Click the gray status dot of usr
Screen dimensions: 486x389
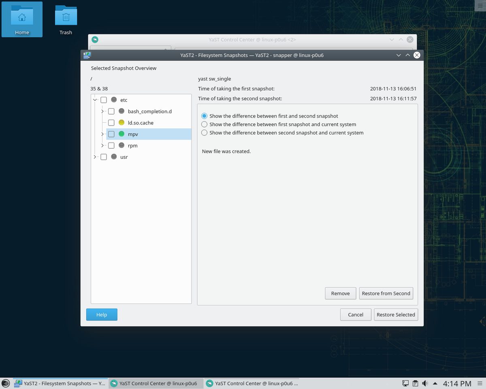114,157
